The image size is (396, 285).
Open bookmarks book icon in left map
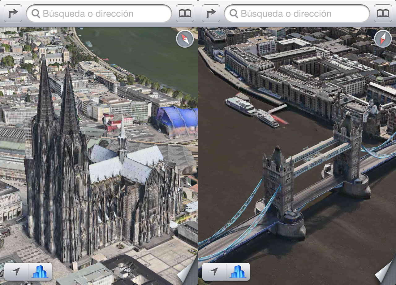click(185, 14)
